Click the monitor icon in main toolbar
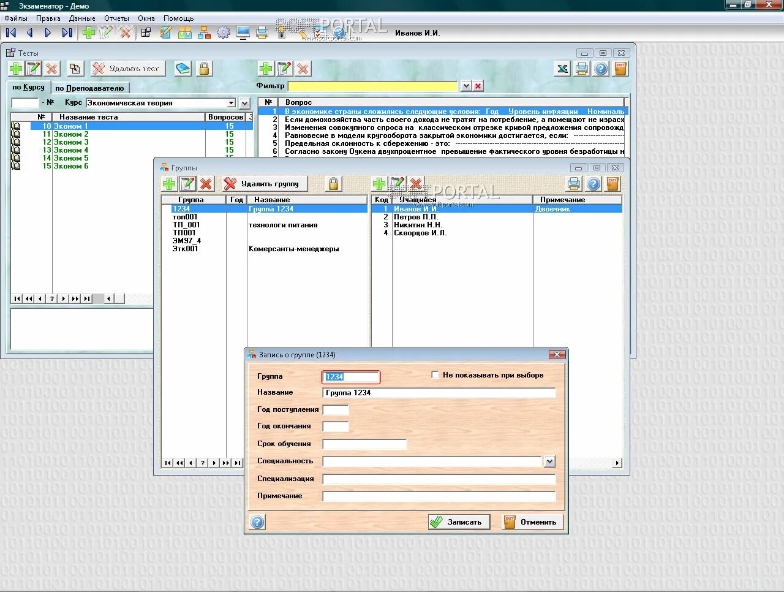This screenshot has width=784, height=592. pos(243,32)
